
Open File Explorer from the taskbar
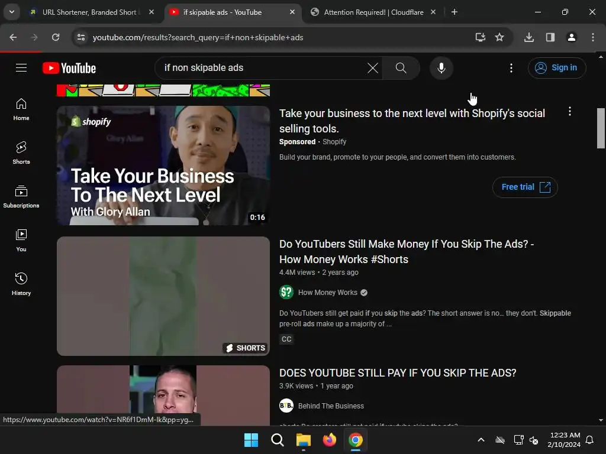pyautogui.click(x=304, y=440)
